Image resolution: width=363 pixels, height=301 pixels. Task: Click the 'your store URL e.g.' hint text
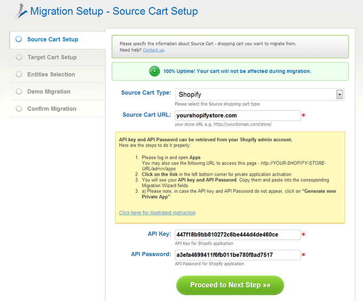point(223,124)
